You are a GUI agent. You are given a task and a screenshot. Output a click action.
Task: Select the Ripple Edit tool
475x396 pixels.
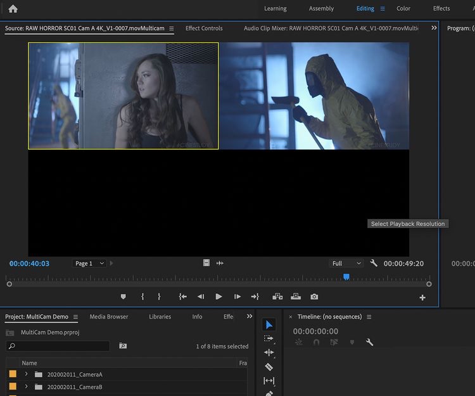269,353
